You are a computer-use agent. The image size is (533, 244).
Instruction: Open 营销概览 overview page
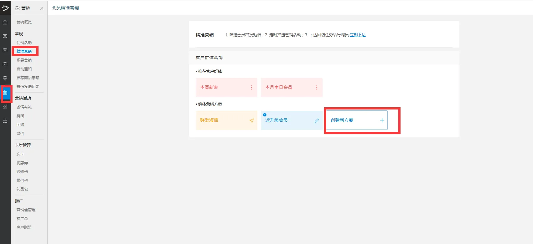click(x=24, y=22)
